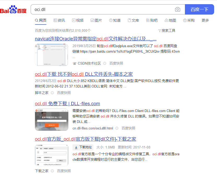Screen dimensions: 217x174
Task: Open the 地图 maps tab
Action: tap(170, 20)
